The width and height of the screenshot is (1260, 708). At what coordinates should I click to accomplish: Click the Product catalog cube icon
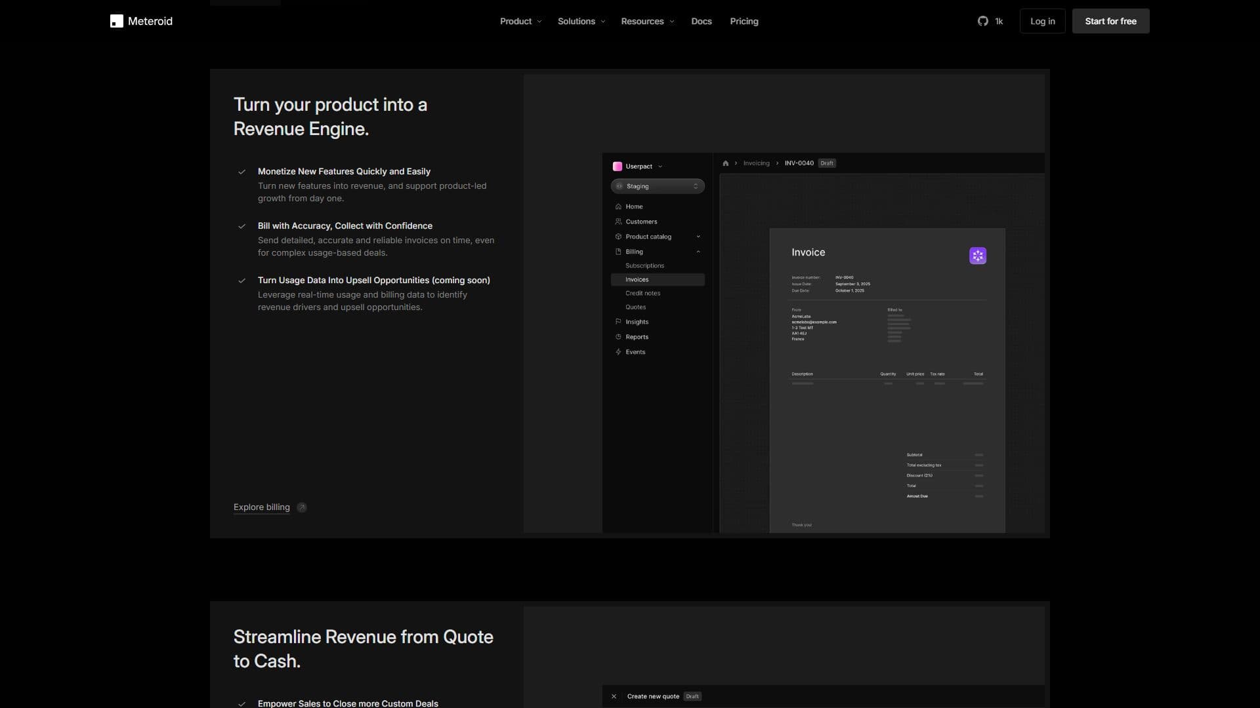pyautogui.click(x=618, y=237)
